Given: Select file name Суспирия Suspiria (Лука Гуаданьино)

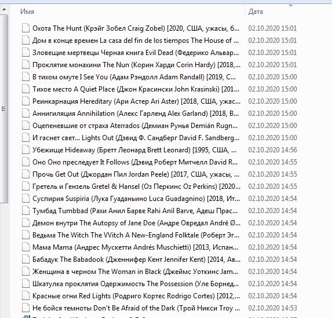Looking at the screenshot, I should pyautogui.click(x=136, y=199).
